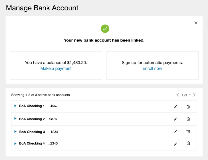
Task: Click pencil icon for BoA Checking 2
Action: 176,119
